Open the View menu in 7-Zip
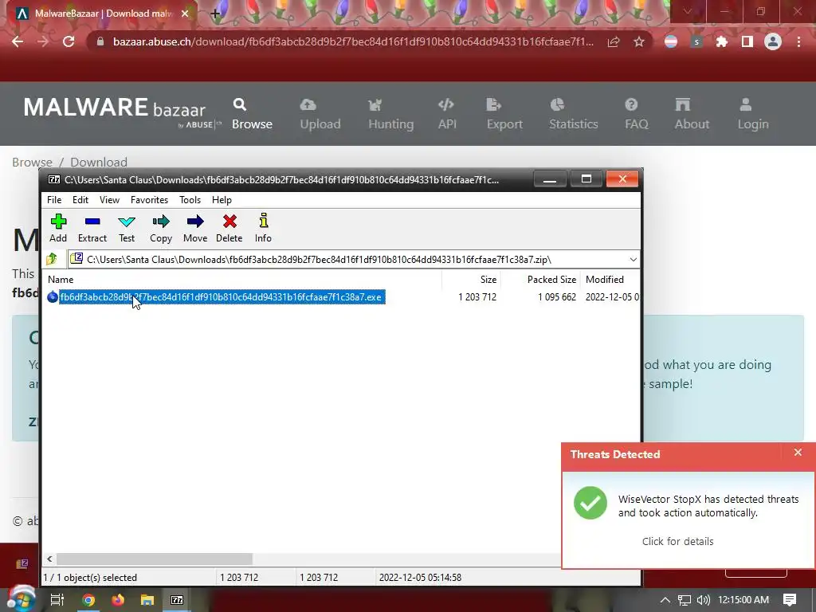Viewport: 816px width, 612px height. click(x=109, y=200)
